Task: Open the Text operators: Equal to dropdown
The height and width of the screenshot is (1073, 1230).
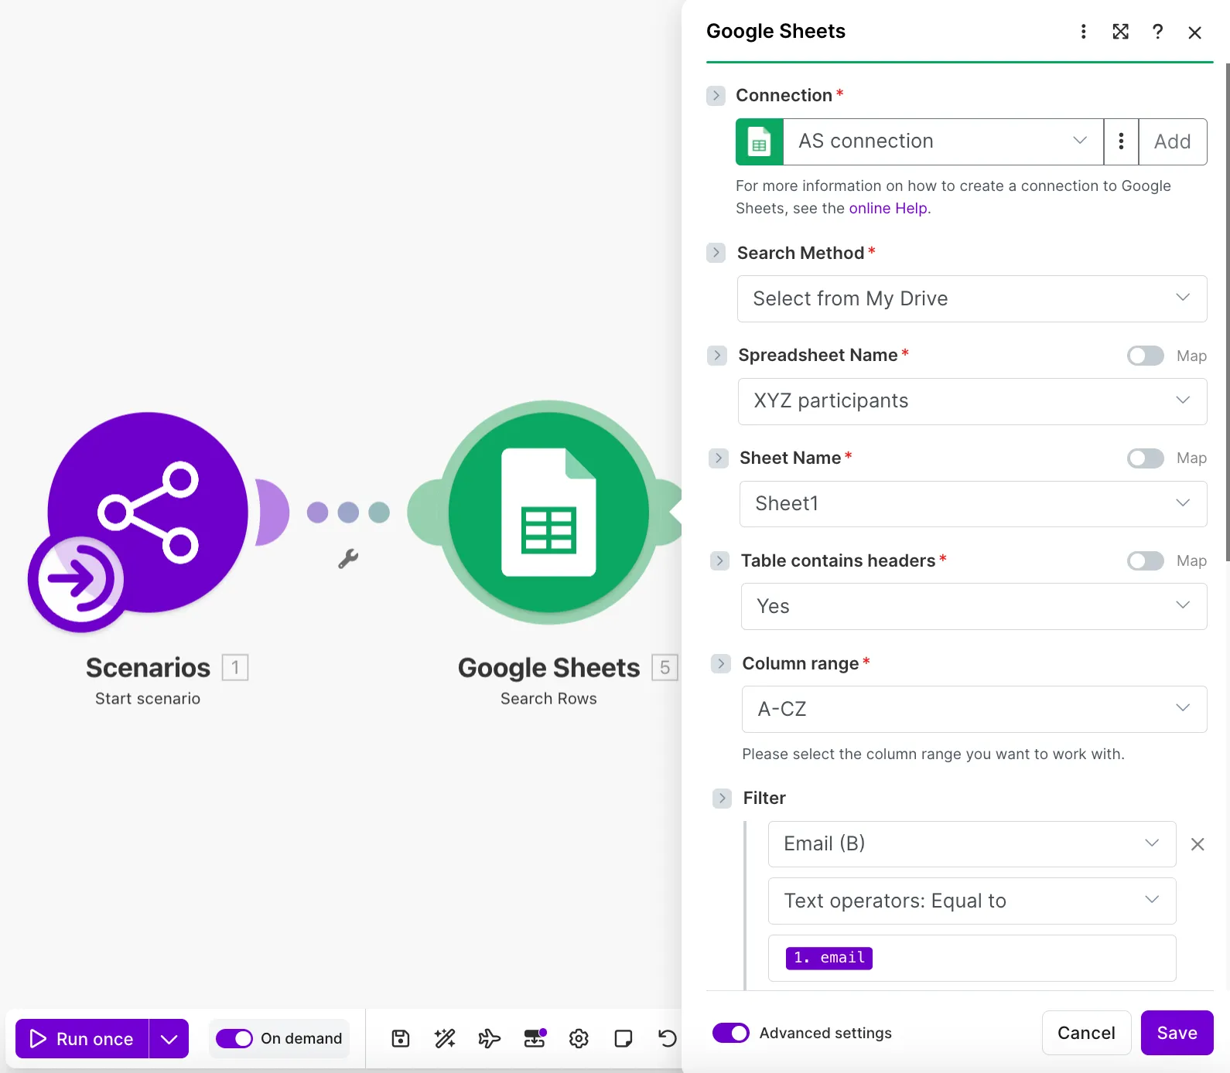Action: click(972, 901)
